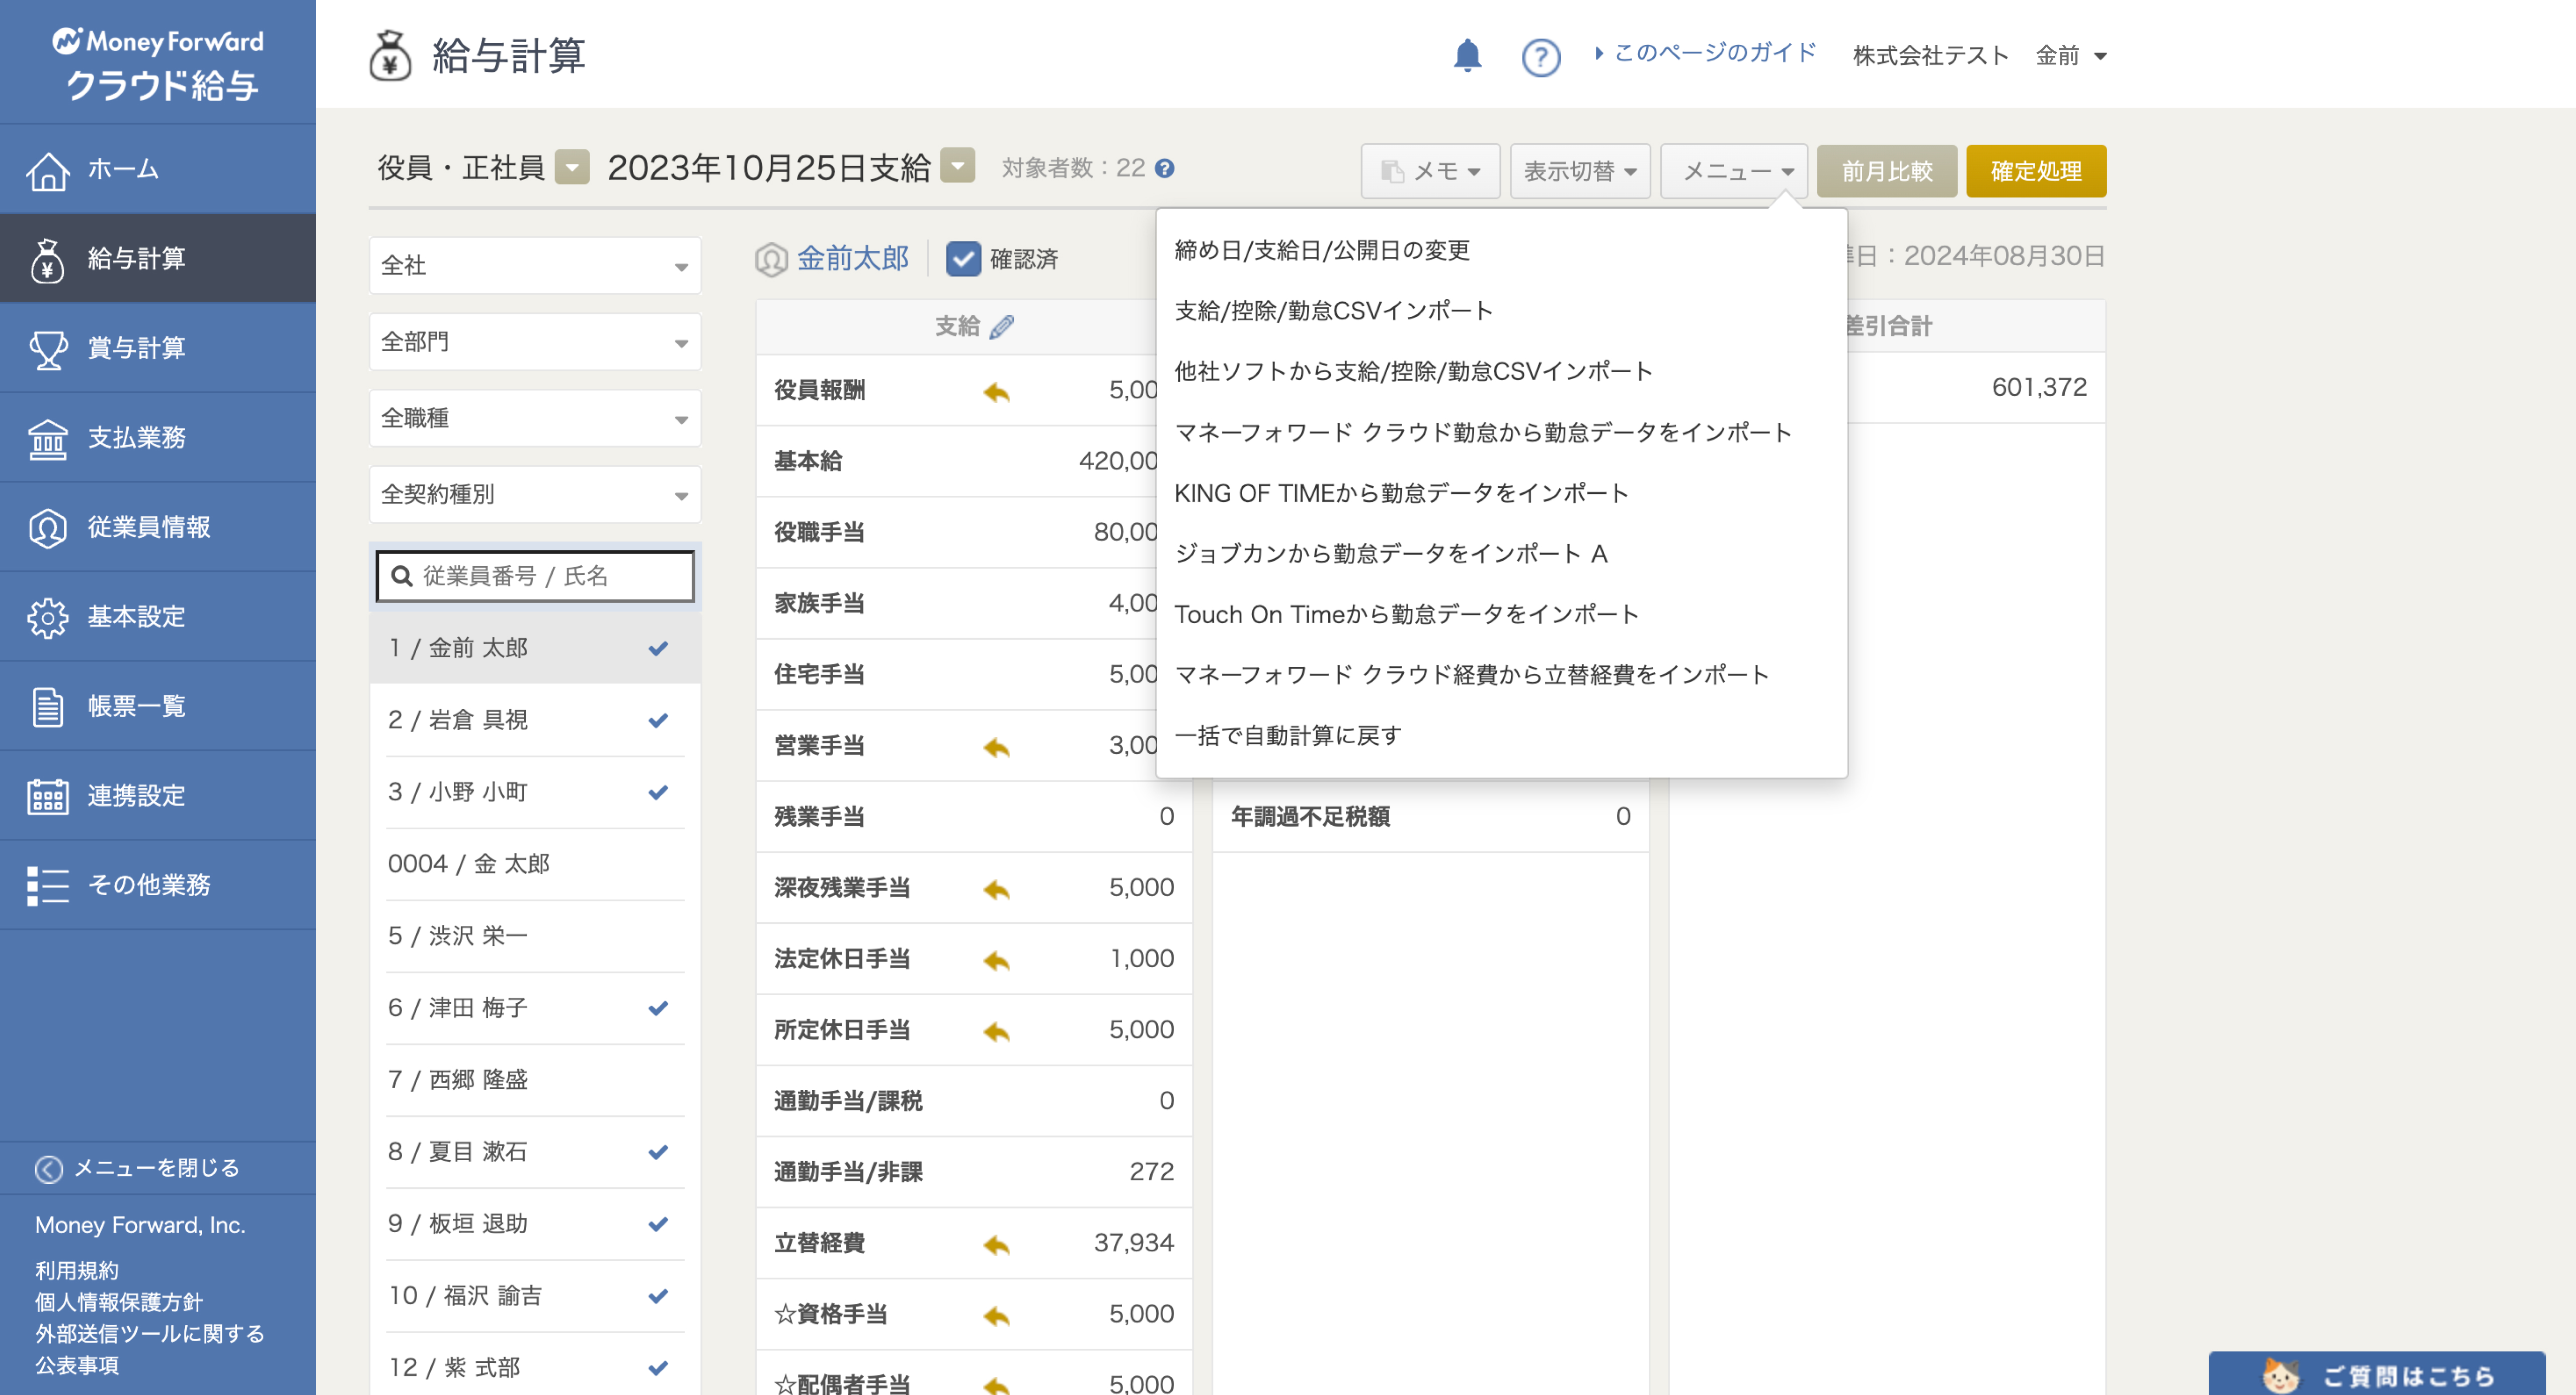Image resolution: width=2576 pixels, height=1395 pixels.
Task: Click the notification bell icon
Action: [x=1466, y=55]
